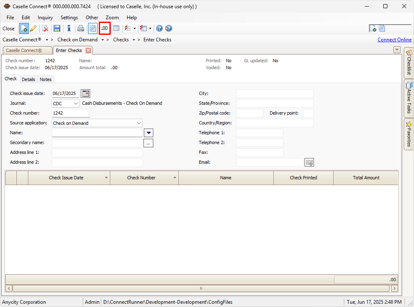
Task: Click the printer icon
Action: click(x=81, y=29)
